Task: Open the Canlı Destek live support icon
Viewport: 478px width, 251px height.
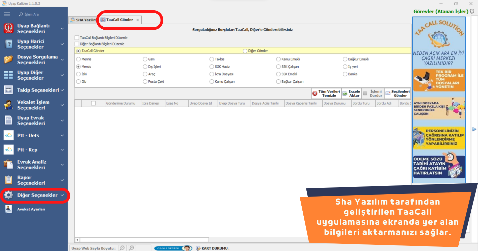Action: coord(173,248)
